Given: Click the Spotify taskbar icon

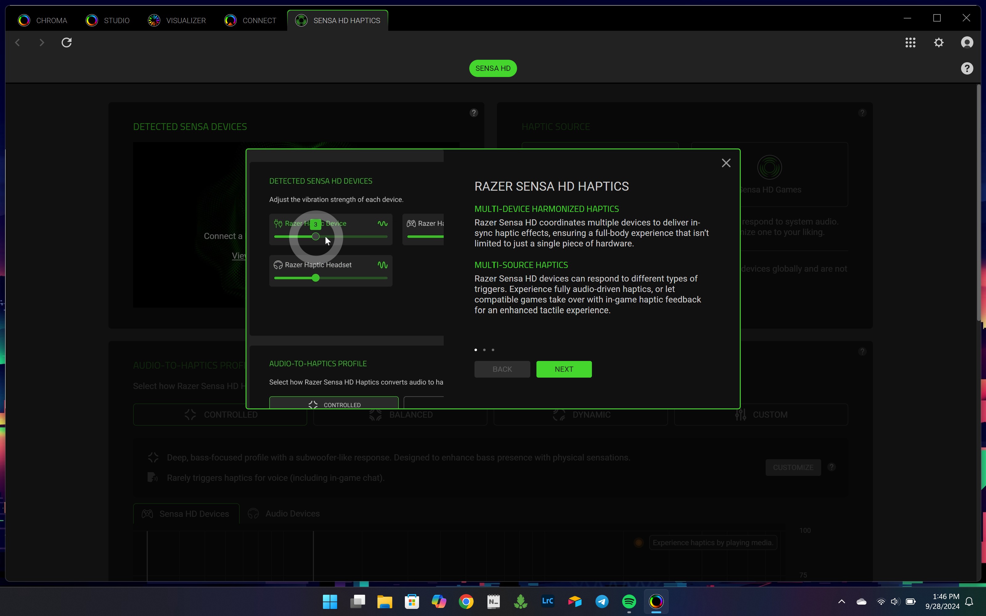Looking at the screenshot, I should click(x=629, y=602).
